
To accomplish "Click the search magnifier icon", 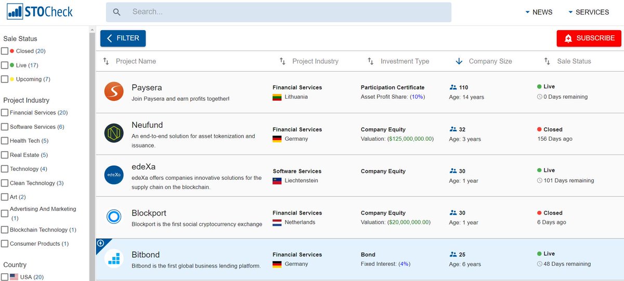I will 116,12.
